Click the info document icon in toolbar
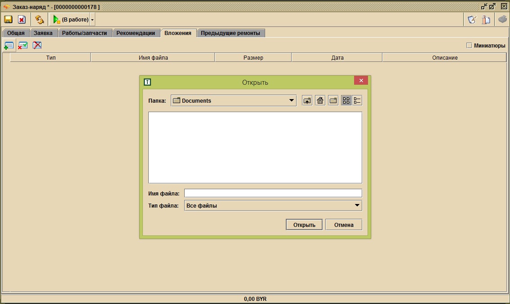This screenshot has height=304, width=510. 486,19
